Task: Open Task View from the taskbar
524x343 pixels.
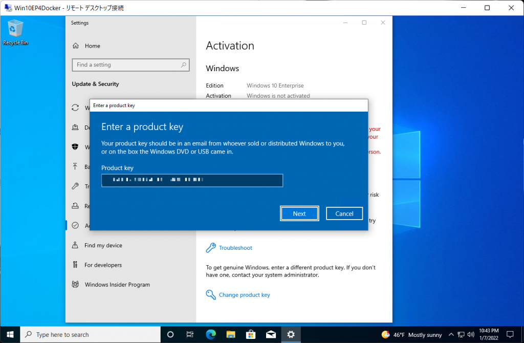Action: 190,334
